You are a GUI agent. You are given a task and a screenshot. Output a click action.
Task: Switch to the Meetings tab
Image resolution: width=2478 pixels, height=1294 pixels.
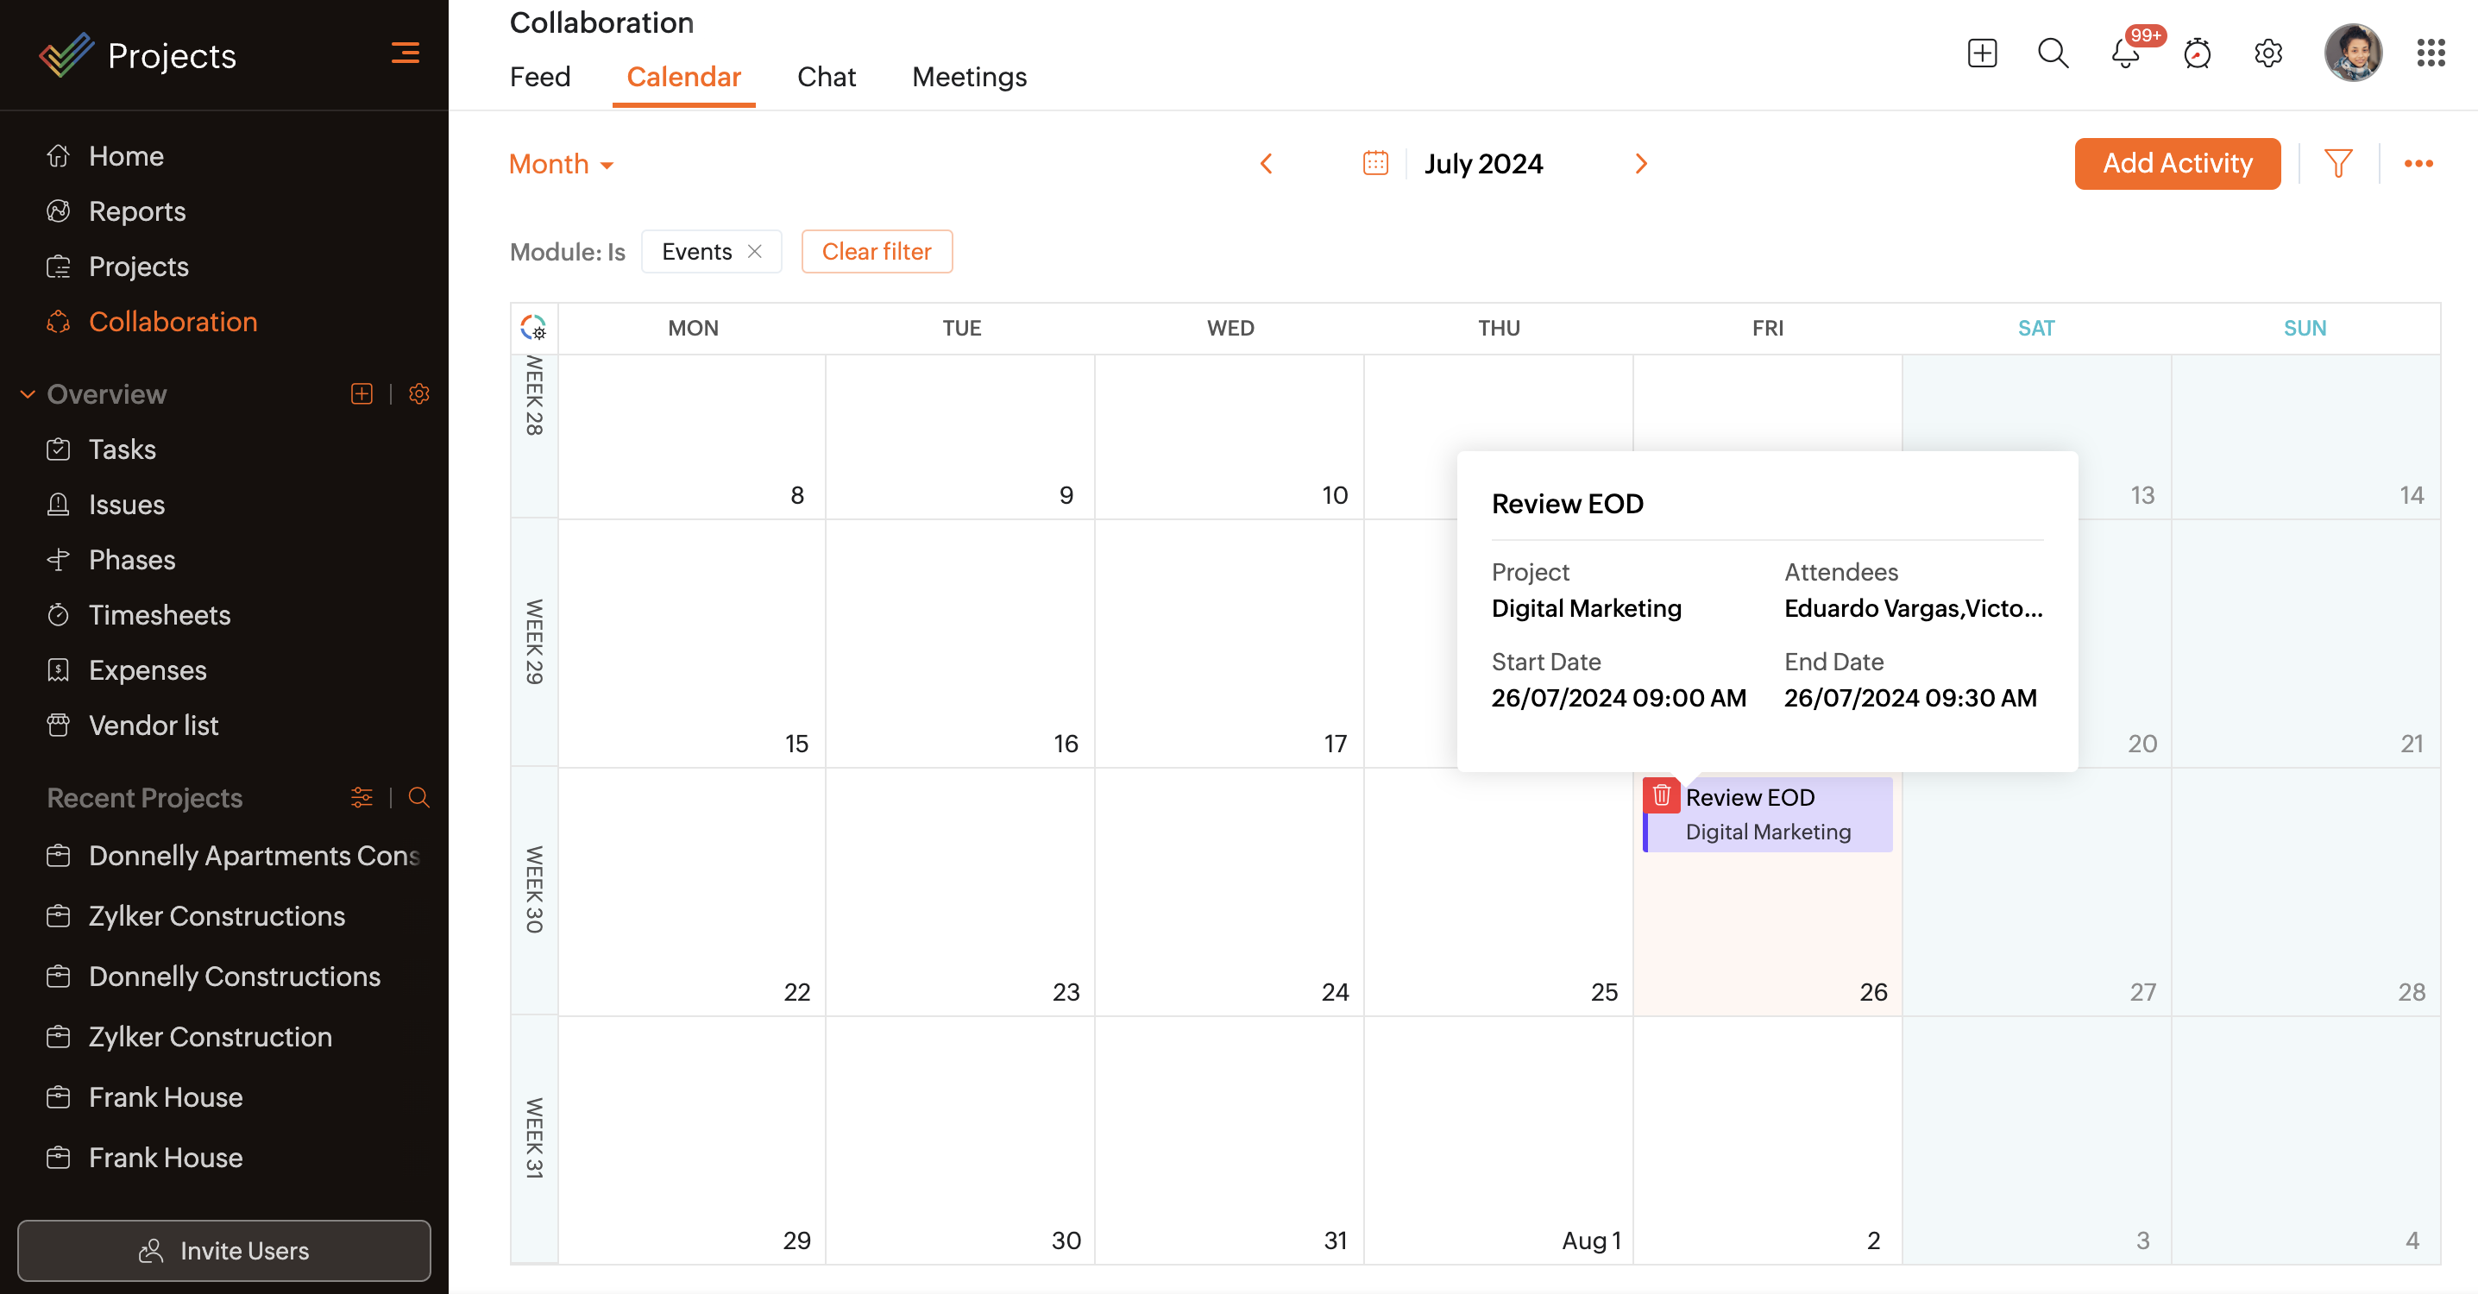[969, 77]
